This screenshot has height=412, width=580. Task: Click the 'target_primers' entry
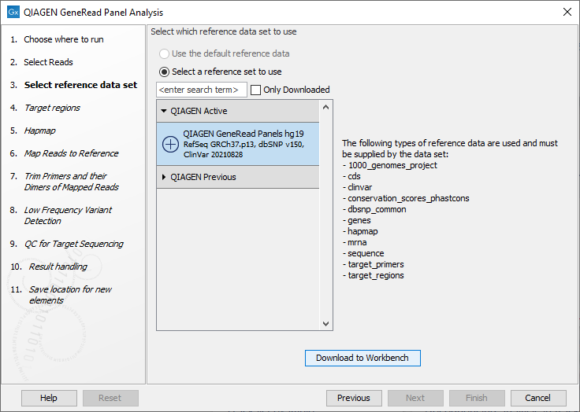[375, 264]
